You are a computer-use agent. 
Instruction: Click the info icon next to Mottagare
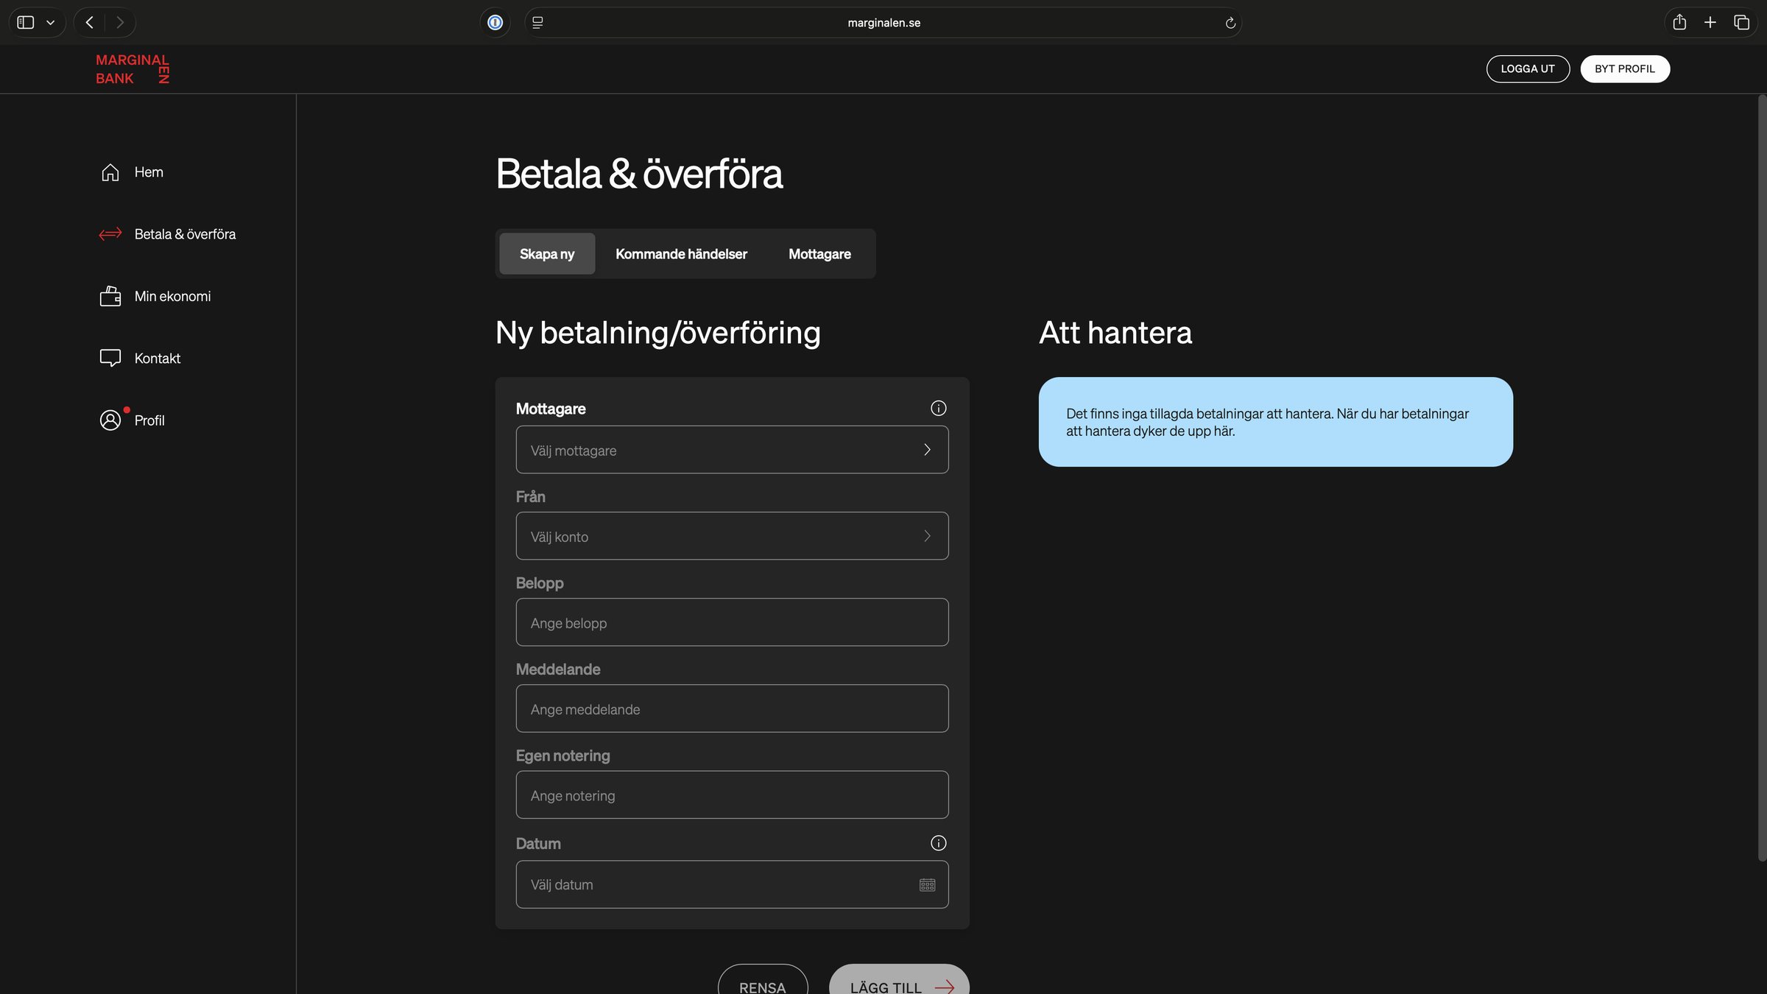click(x=938, y=408)
